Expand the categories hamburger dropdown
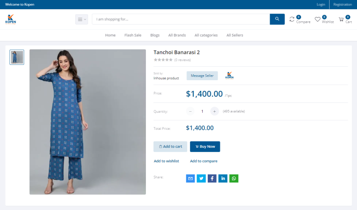This screenshot has height=210, width=357. click(81, 19)
